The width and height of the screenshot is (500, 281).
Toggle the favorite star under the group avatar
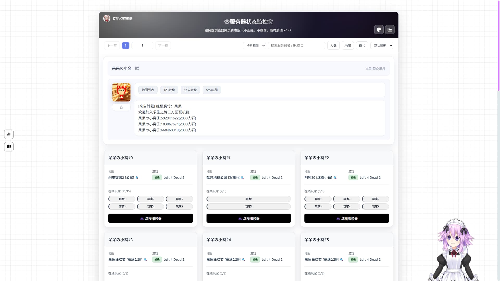(121, 107)
